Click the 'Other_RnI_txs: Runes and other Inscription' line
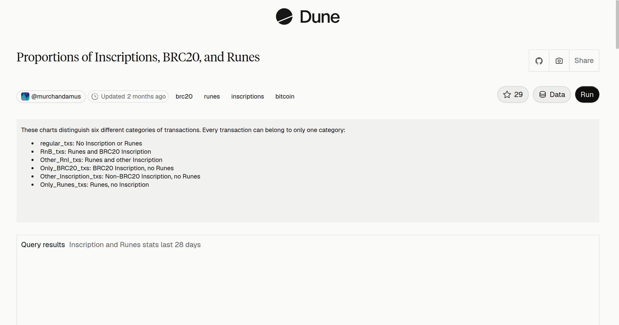This screenshot has height=325, width=619. (x=101, y=160)
